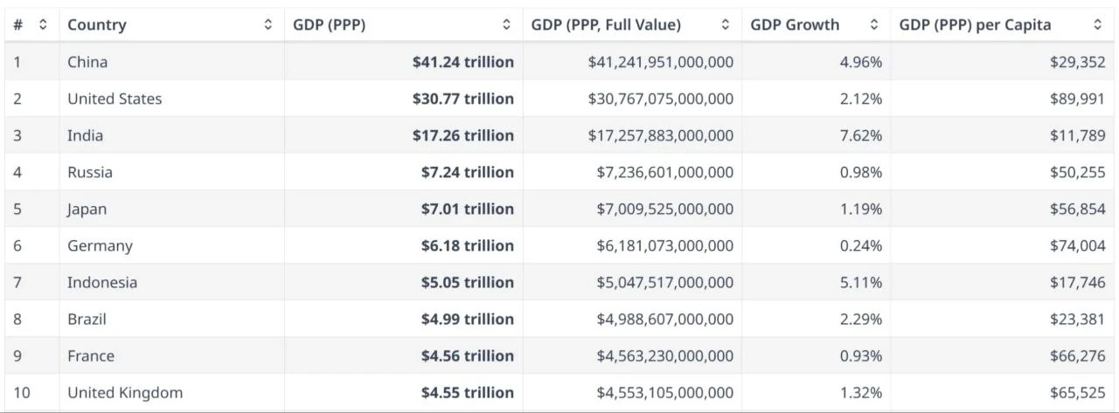
Task: Toggle GDP Growth sort arrows
Action: (x=874, y=25)
